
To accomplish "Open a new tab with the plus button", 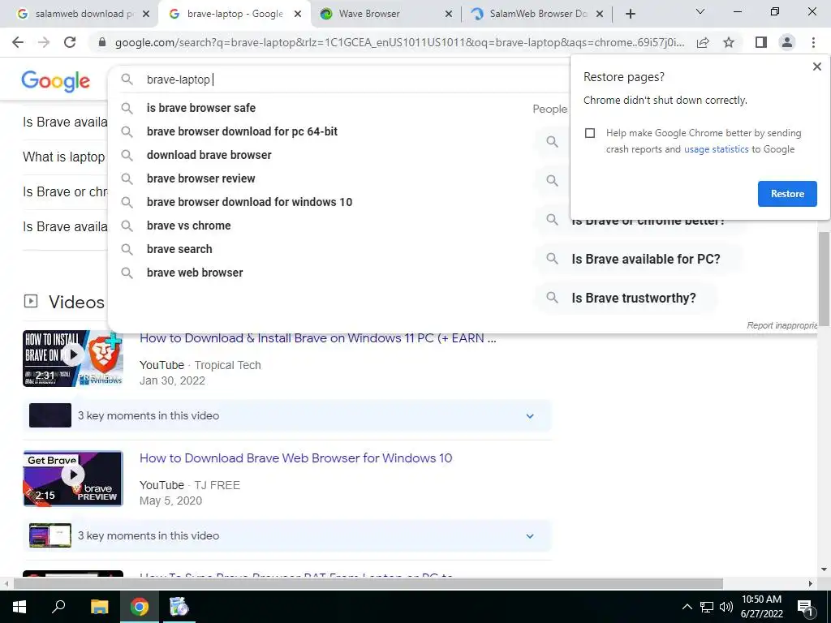I will point(630,14).
